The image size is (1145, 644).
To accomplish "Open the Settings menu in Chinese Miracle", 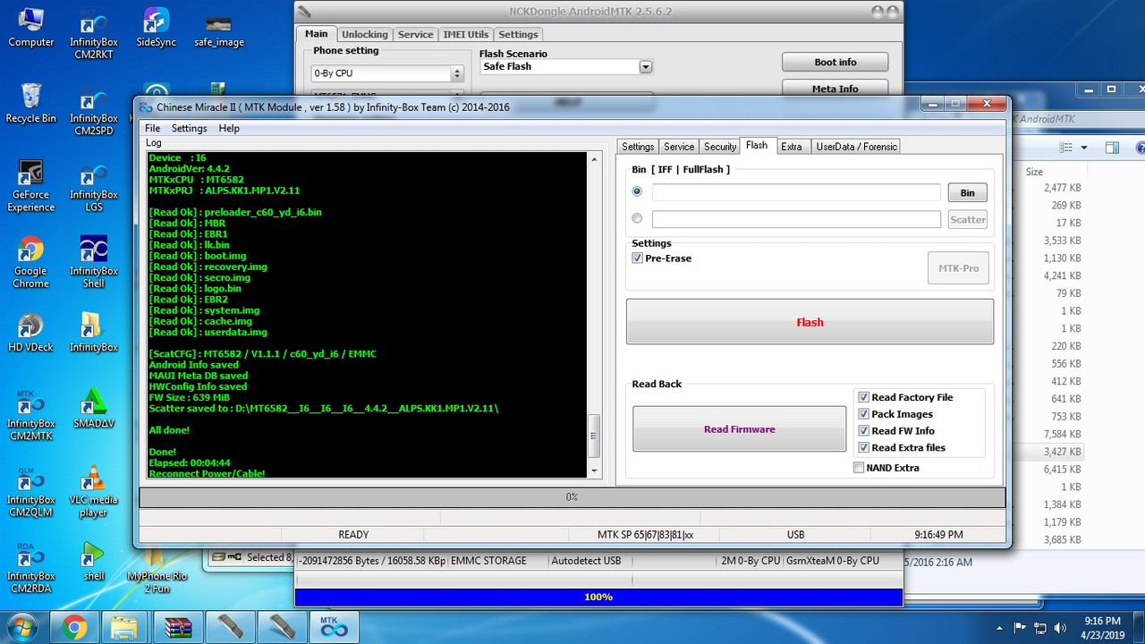I will [x=189, y=129].
